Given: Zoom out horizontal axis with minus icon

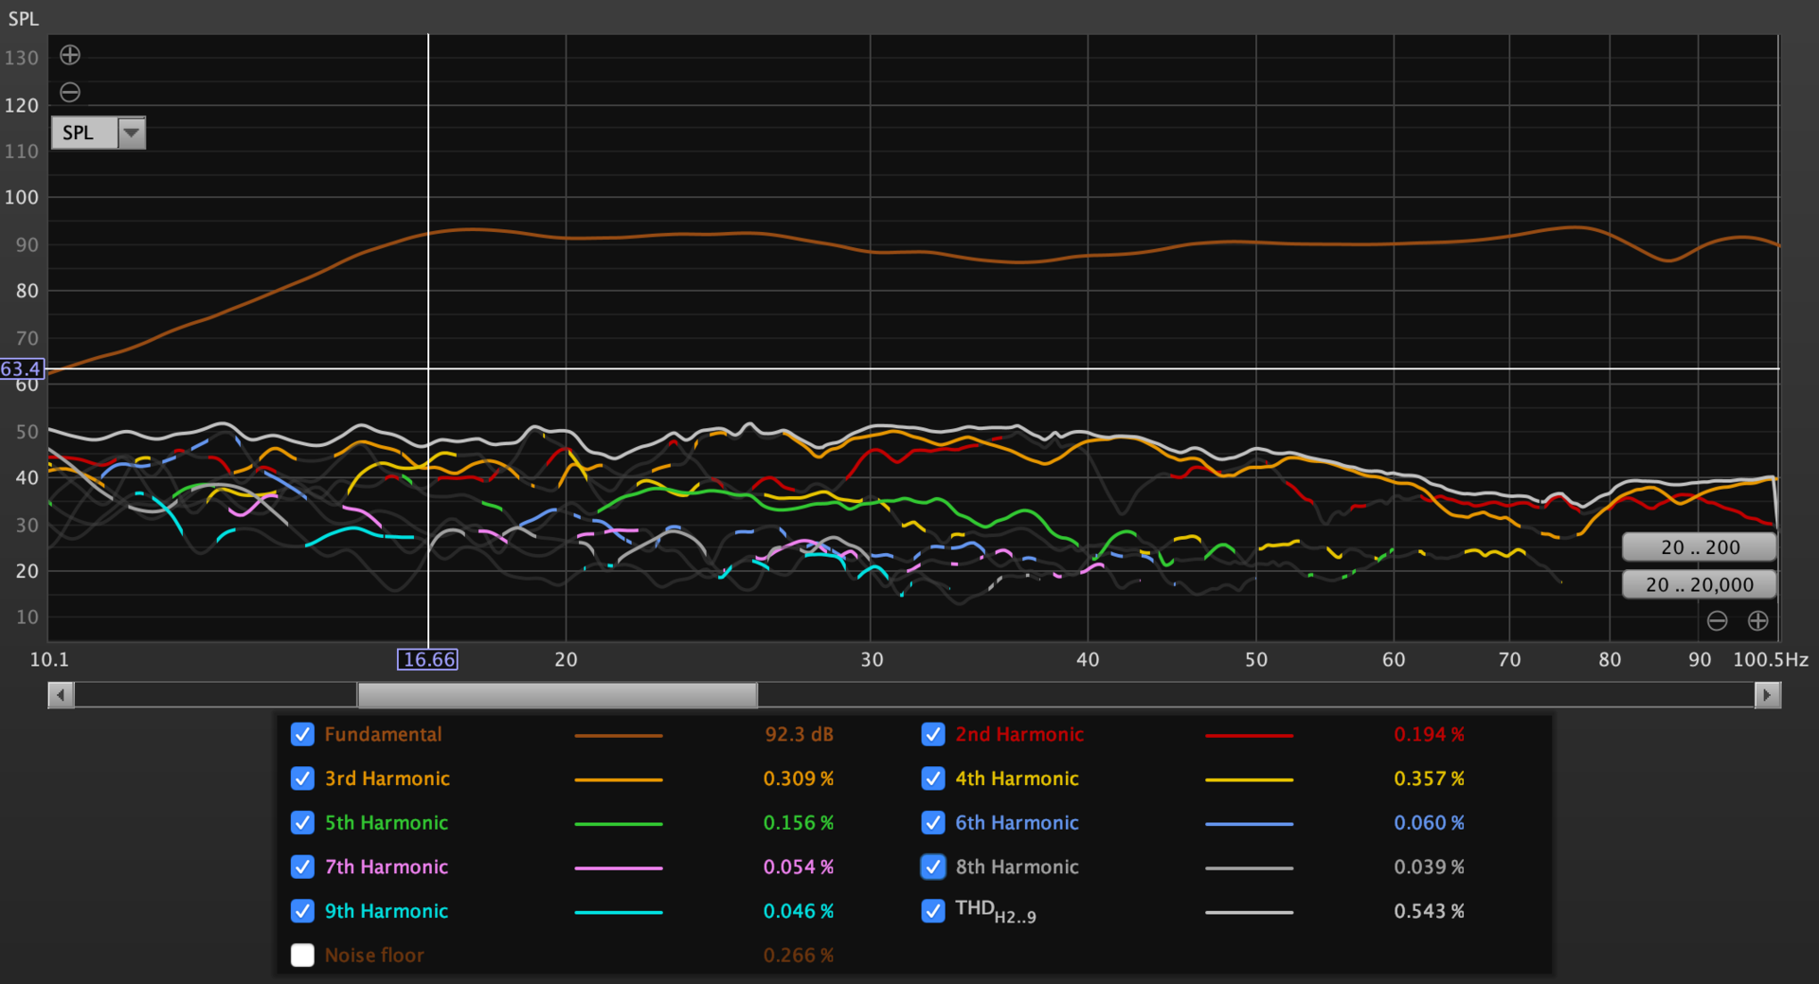Looking at the screenshot, I should click(1717, 620).
